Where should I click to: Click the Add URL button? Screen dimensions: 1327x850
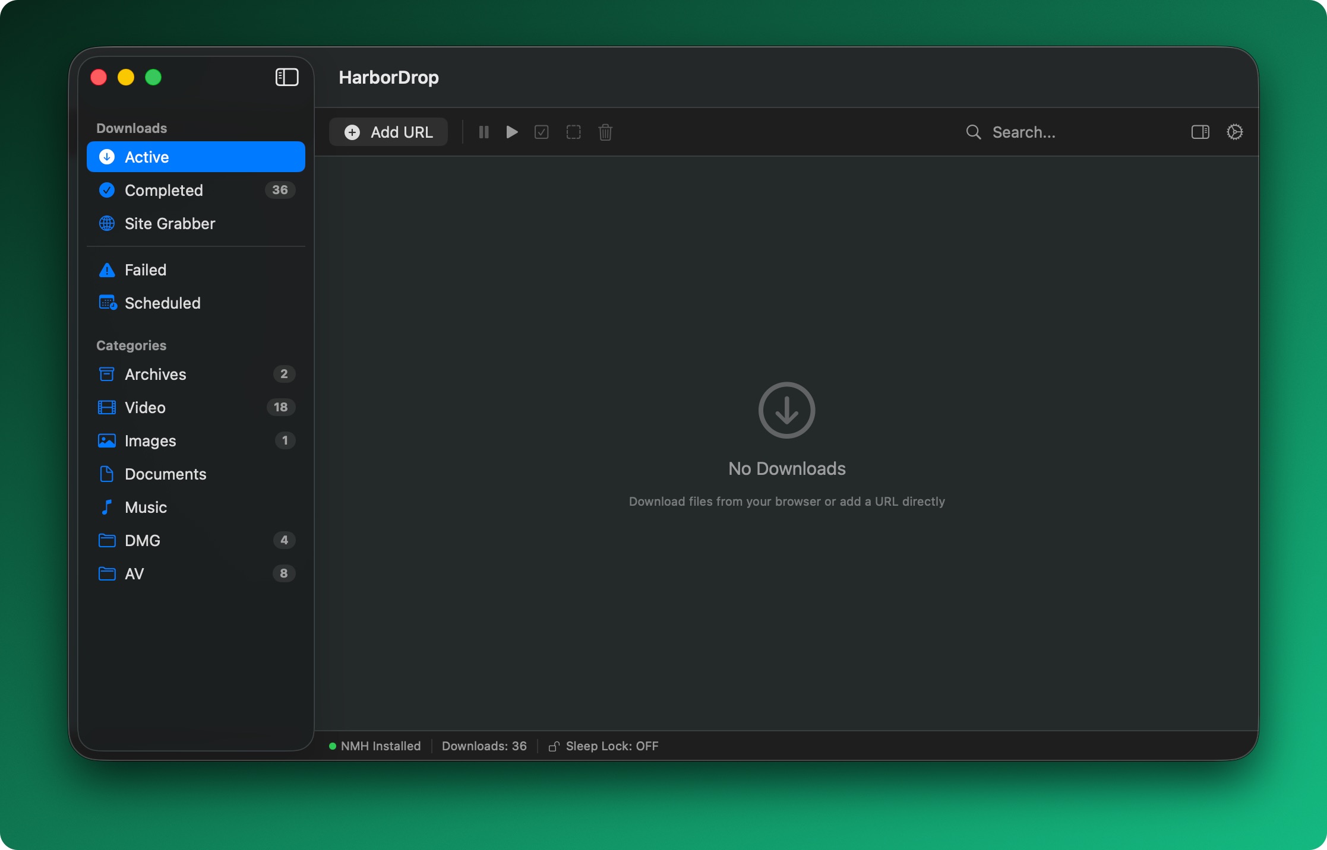[x=388, y=132]
